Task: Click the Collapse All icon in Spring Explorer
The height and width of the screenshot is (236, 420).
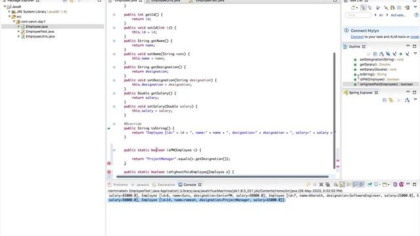Action: tap(385, 100)
